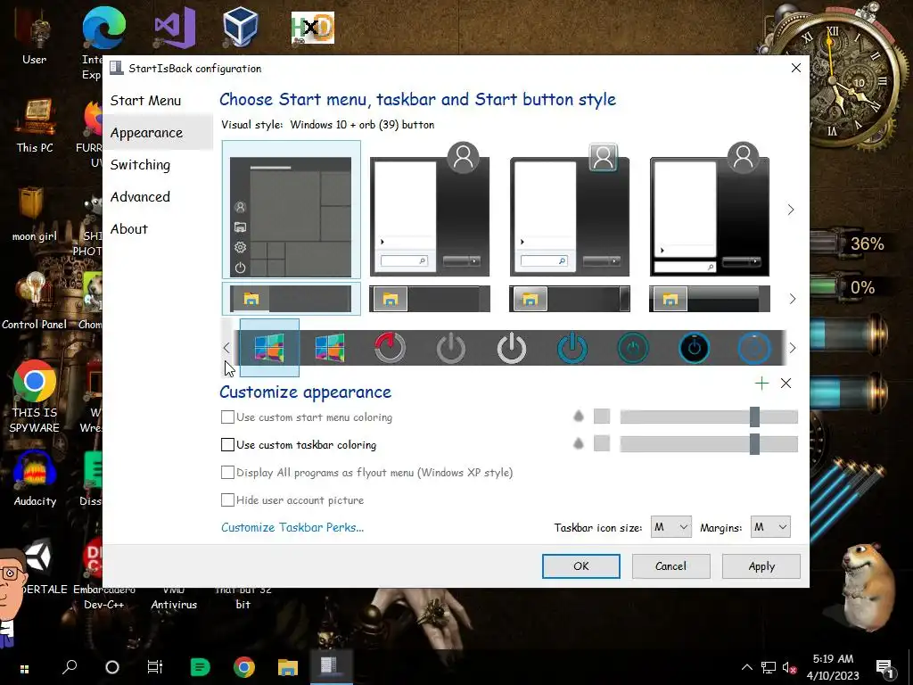The width and height of the screenshot is (913, 685).
Task: Open Taskbar icon size dropdown
Action: coord(670,527)
